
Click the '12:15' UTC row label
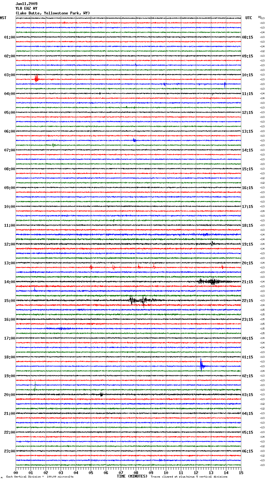pyautogui.click(x=248, y=113)
